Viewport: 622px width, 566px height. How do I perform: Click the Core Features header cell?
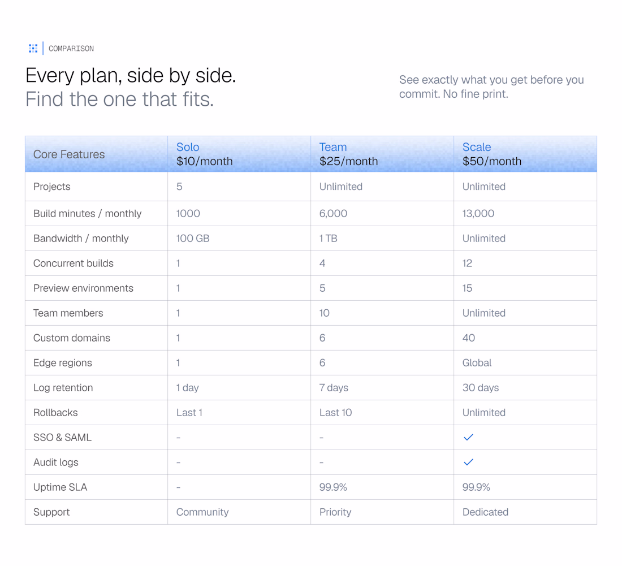[x=96, y=154]
